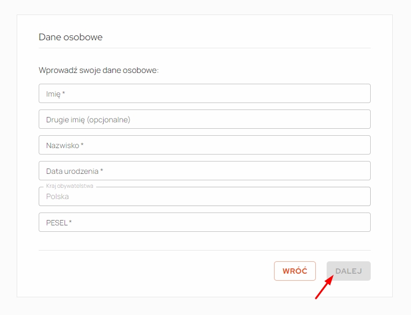Open the Kraj obywatelstwa country selector
Screen dimensions: 411x315
click(x=205, y=196)
